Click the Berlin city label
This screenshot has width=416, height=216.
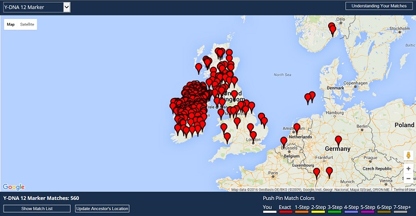coord(362,126)
